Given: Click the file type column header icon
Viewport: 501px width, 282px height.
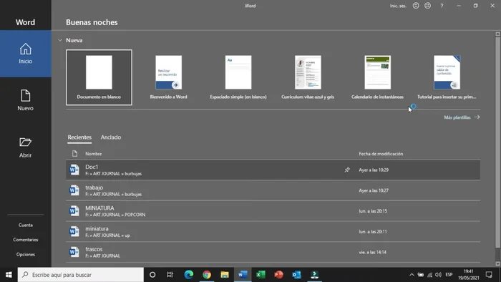Looking at the screenshot, I should pyautogui.click(x=74, y=154).
